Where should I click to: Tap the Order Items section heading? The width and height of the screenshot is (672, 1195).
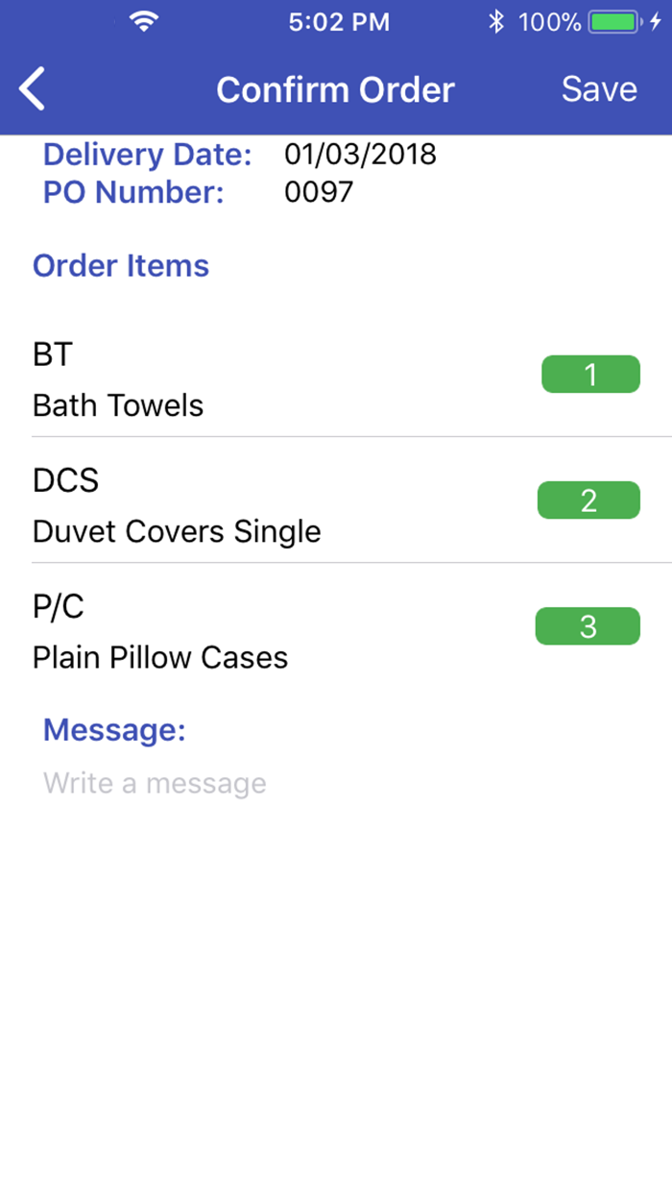click(120, 266)
